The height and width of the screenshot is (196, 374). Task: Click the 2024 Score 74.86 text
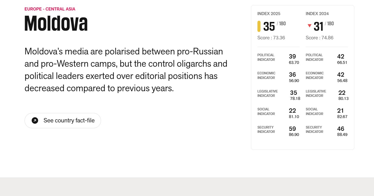(320, 38)
